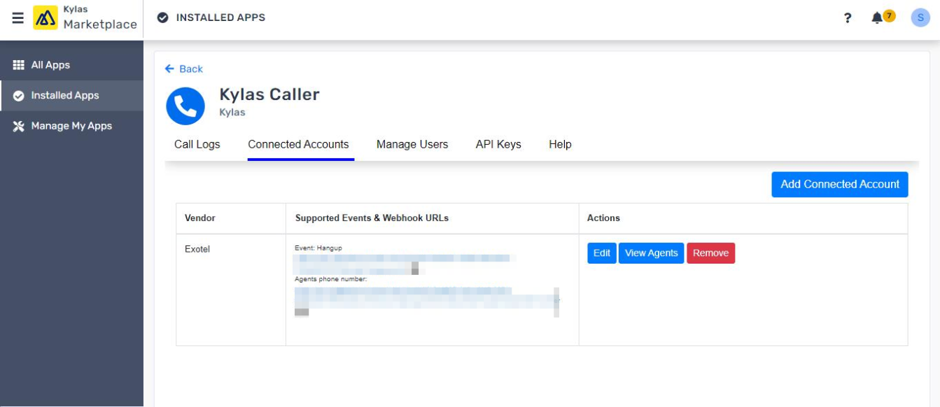
Task: Edit the Exotel connected account
Action: pos(602,253)
